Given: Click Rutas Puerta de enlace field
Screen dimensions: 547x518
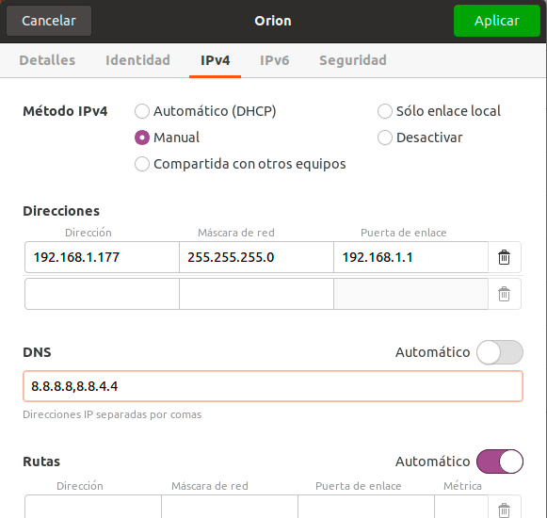Looking at the screenshot, I should [x=366, y=507].
